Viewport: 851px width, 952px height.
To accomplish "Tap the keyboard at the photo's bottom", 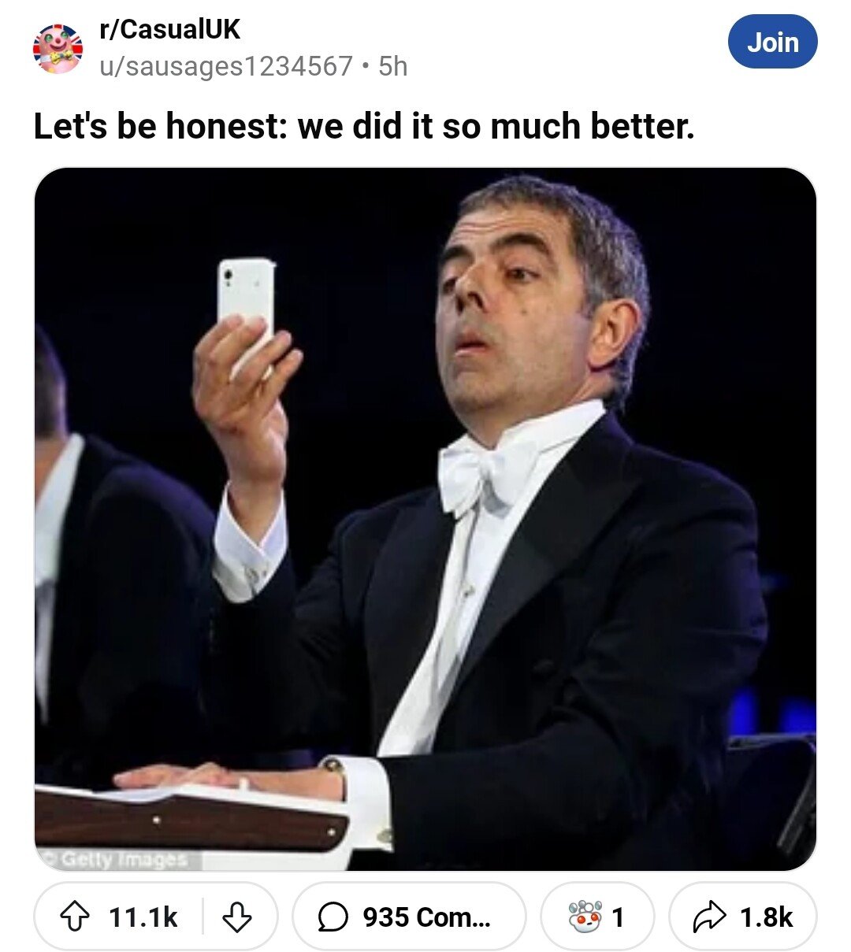I will [x=193, y=819].
